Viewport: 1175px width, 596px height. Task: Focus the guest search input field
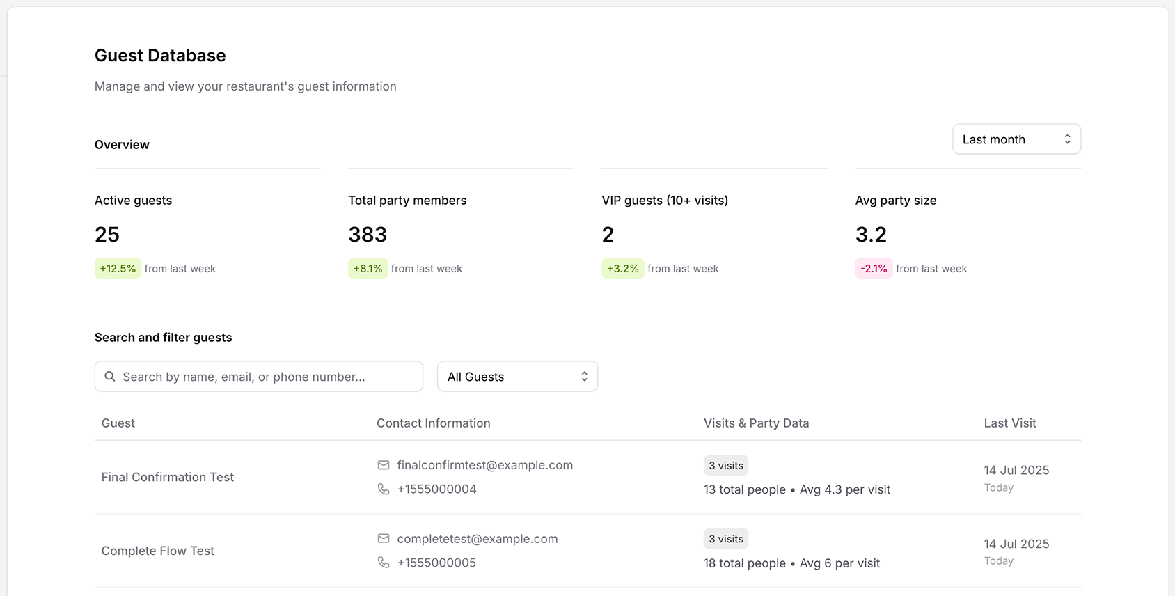point(268,377)
